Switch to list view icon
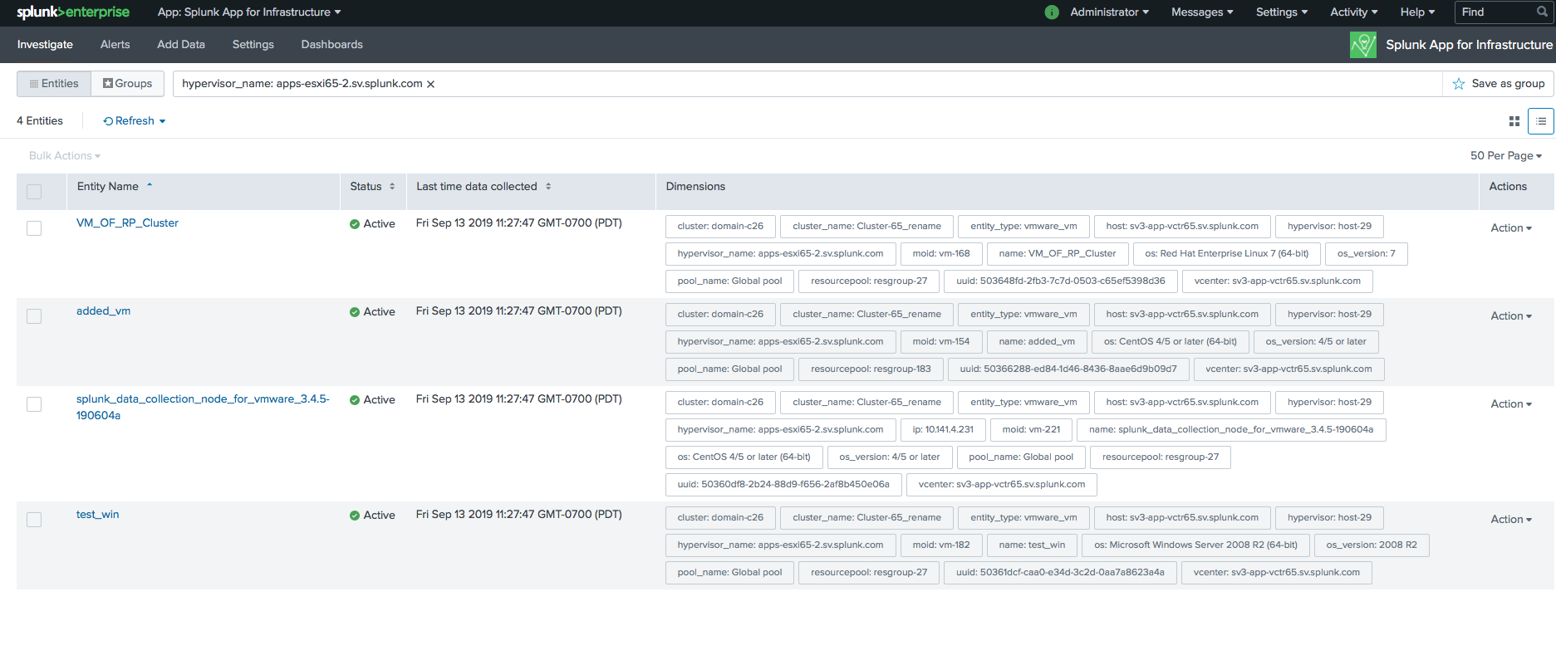The height and width of the screenshot is (660, 1556). pos(1541,121)
